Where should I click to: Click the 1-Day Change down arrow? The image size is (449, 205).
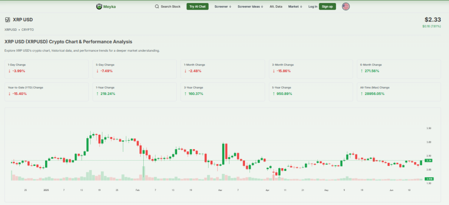(9, 71)
